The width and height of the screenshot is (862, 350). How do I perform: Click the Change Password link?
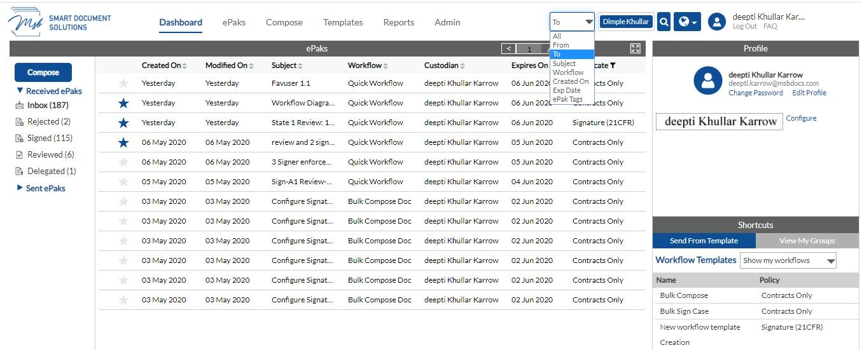tap(756, 93)
